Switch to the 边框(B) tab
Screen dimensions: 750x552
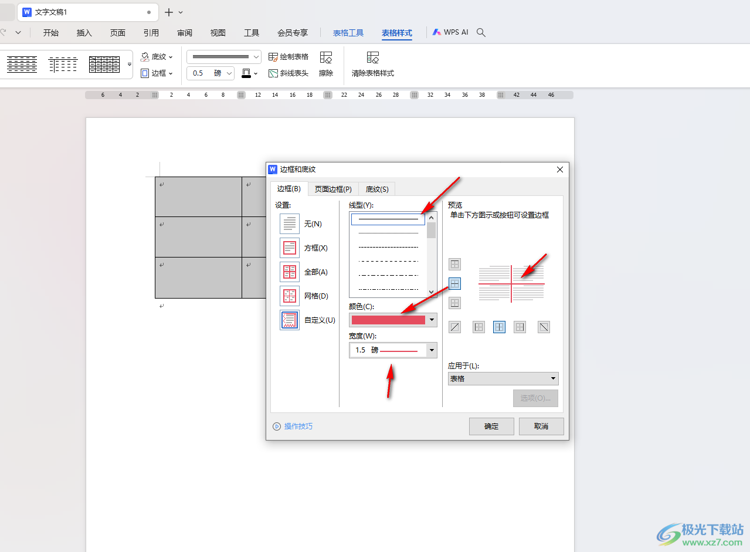click(x=289, y=189)
